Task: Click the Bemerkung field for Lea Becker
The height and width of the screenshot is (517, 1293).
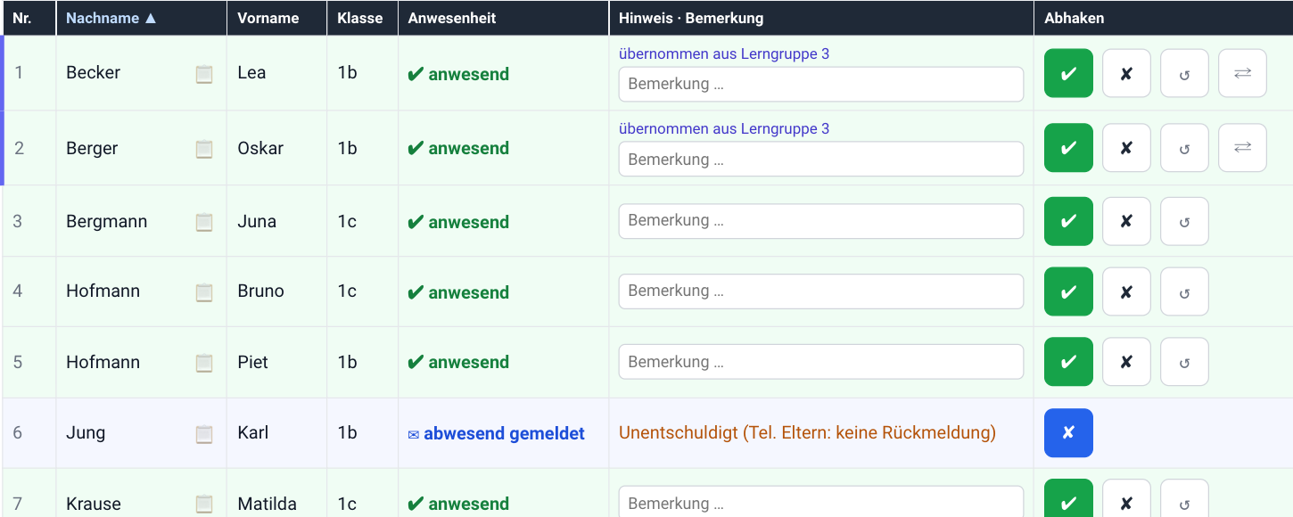Action: coord(821,84)
